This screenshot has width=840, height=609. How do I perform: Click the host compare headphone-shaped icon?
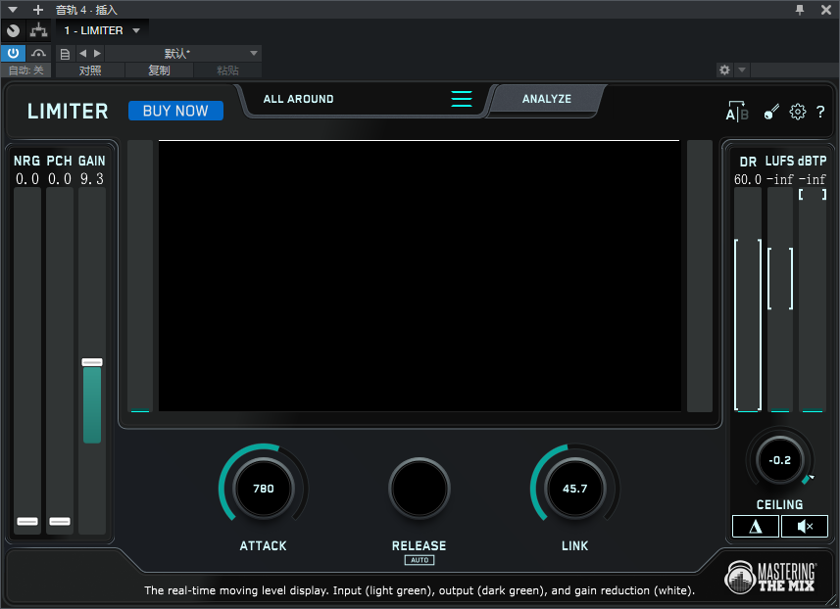38,53
